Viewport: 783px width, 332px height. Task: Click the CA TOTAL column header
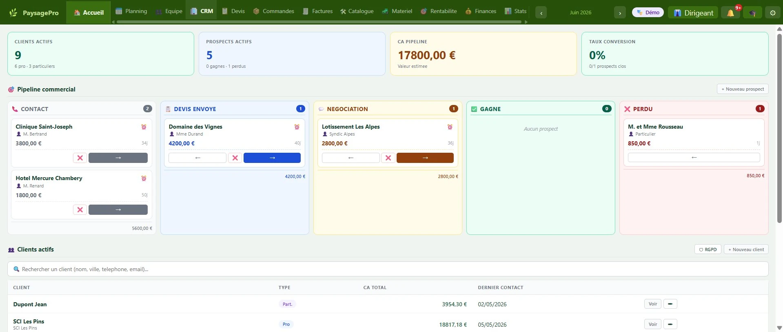tap(375, 287)
